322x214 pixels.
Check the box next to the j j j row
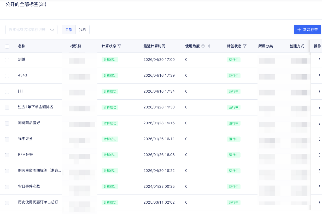coord(7,92)
